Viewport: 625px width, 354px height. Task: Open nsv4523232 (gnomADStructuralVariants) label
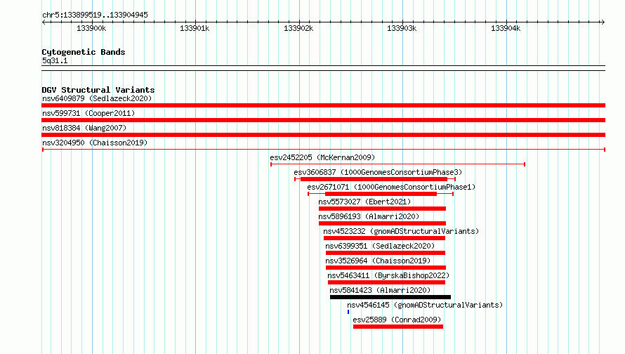(401, 231)
